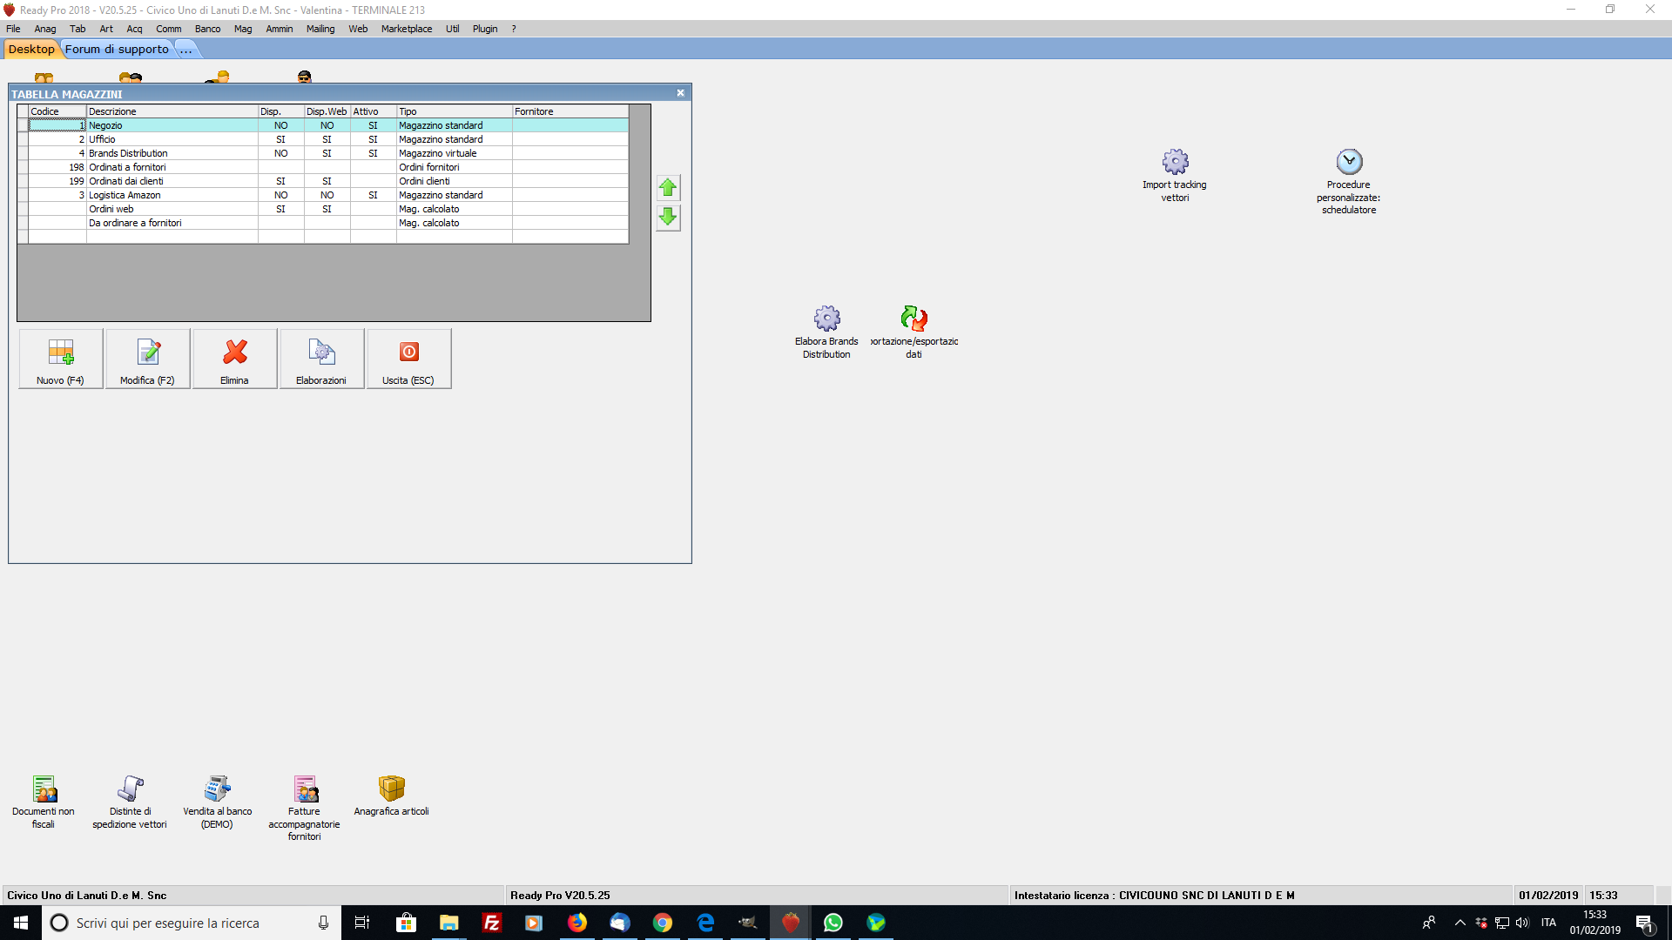The width and height of the screenshot is (1672, 940).
Task: Move row up with green up arrow
Action: coord(668,187)
